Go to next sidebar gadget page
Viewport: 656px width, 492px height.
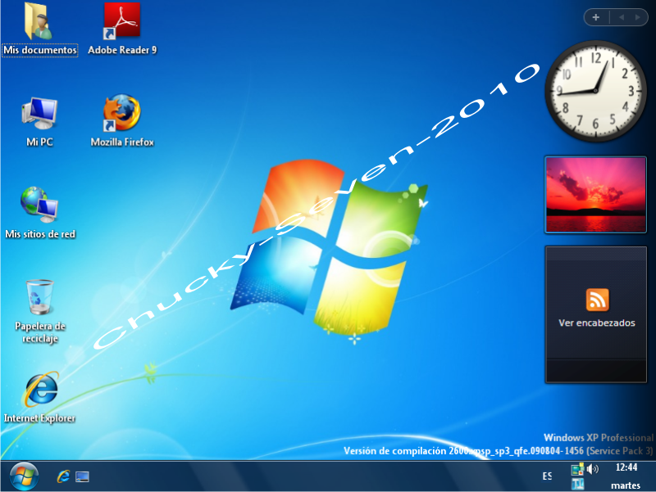click(x=638, y=17)
